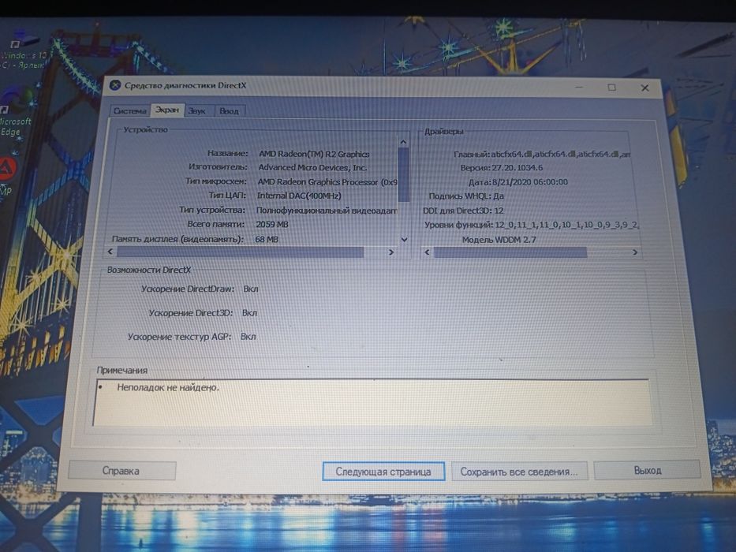Screen dimensions: 736x552
Task: Select the 2059 MB total memory value
Action: tap(272, 225)
